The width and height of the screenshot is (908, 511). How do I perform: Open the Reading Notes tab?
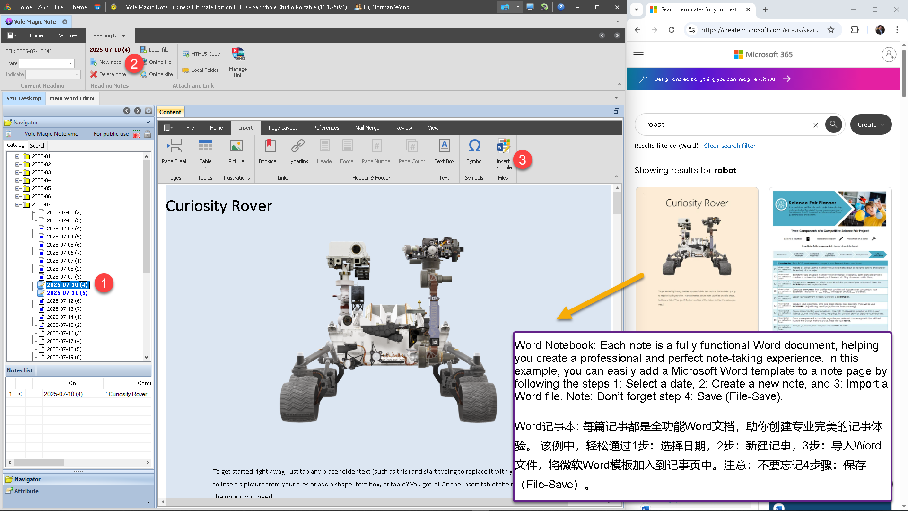110,35
